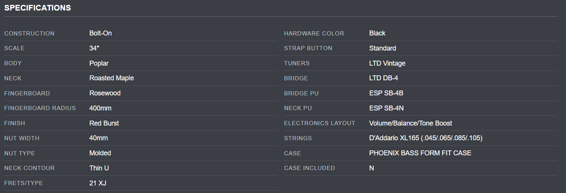Screen dimensions: 566x193
Task: Click the Bolt-On construction value
Action: [101, 33]
